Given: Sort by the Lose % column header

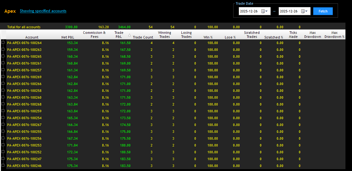Looking at the screenshot, I should (230, 37).
